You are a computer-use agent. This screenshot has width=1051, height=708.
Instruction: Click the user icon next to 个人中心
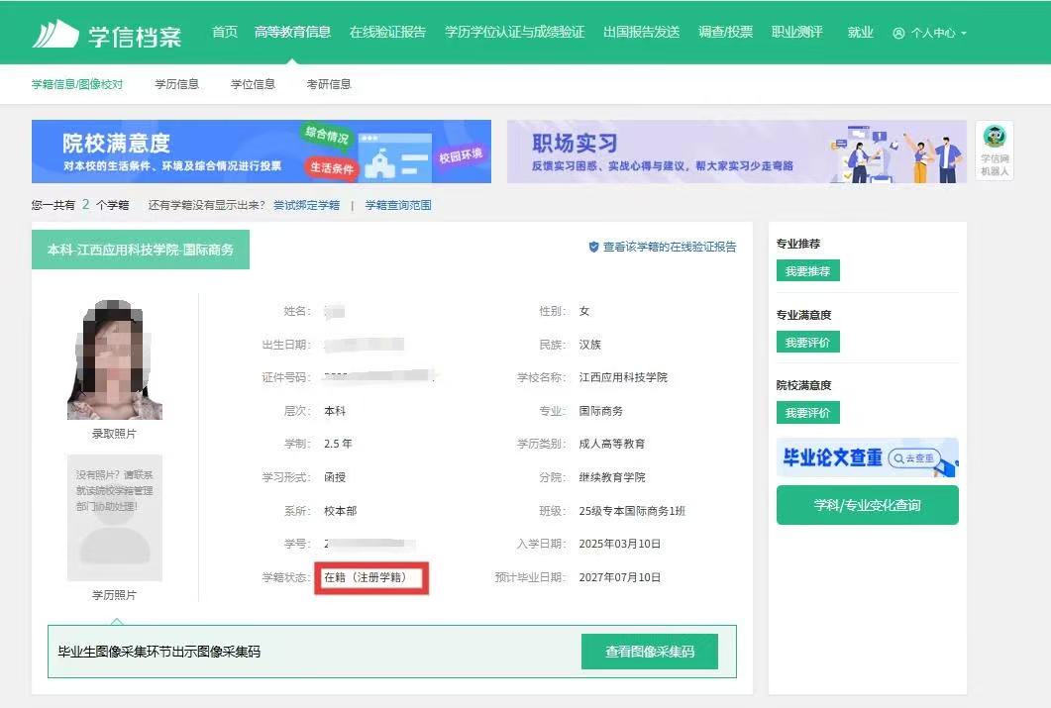tap(898, 33)
